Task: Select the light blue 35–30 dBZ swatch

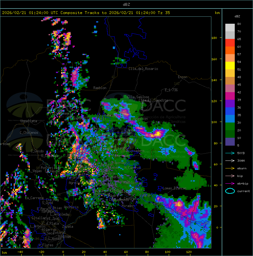Action: coord(230,119)
